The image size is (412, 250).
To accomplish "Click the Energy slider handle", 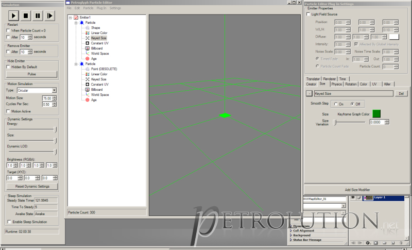I will 55,129.
